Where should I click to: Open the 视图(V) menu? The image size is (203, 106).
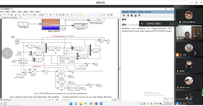14,12
